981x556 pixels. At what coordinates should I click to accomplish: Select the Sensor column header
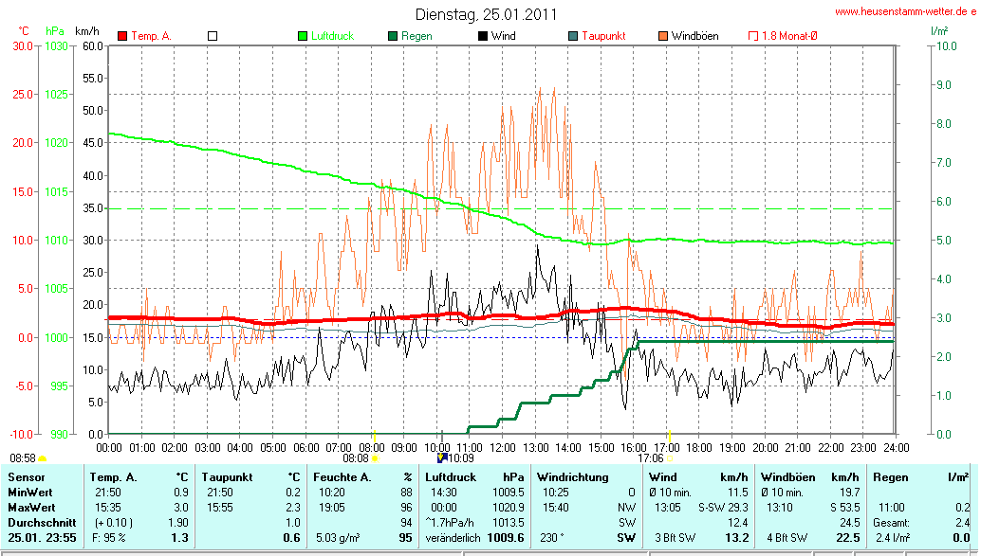26,475
